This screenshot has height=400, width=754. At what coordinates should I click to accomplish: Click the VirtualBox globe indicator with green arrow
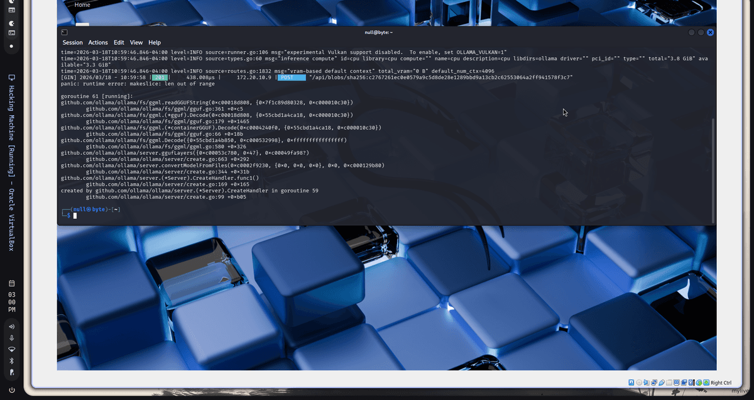pos(699,382)
